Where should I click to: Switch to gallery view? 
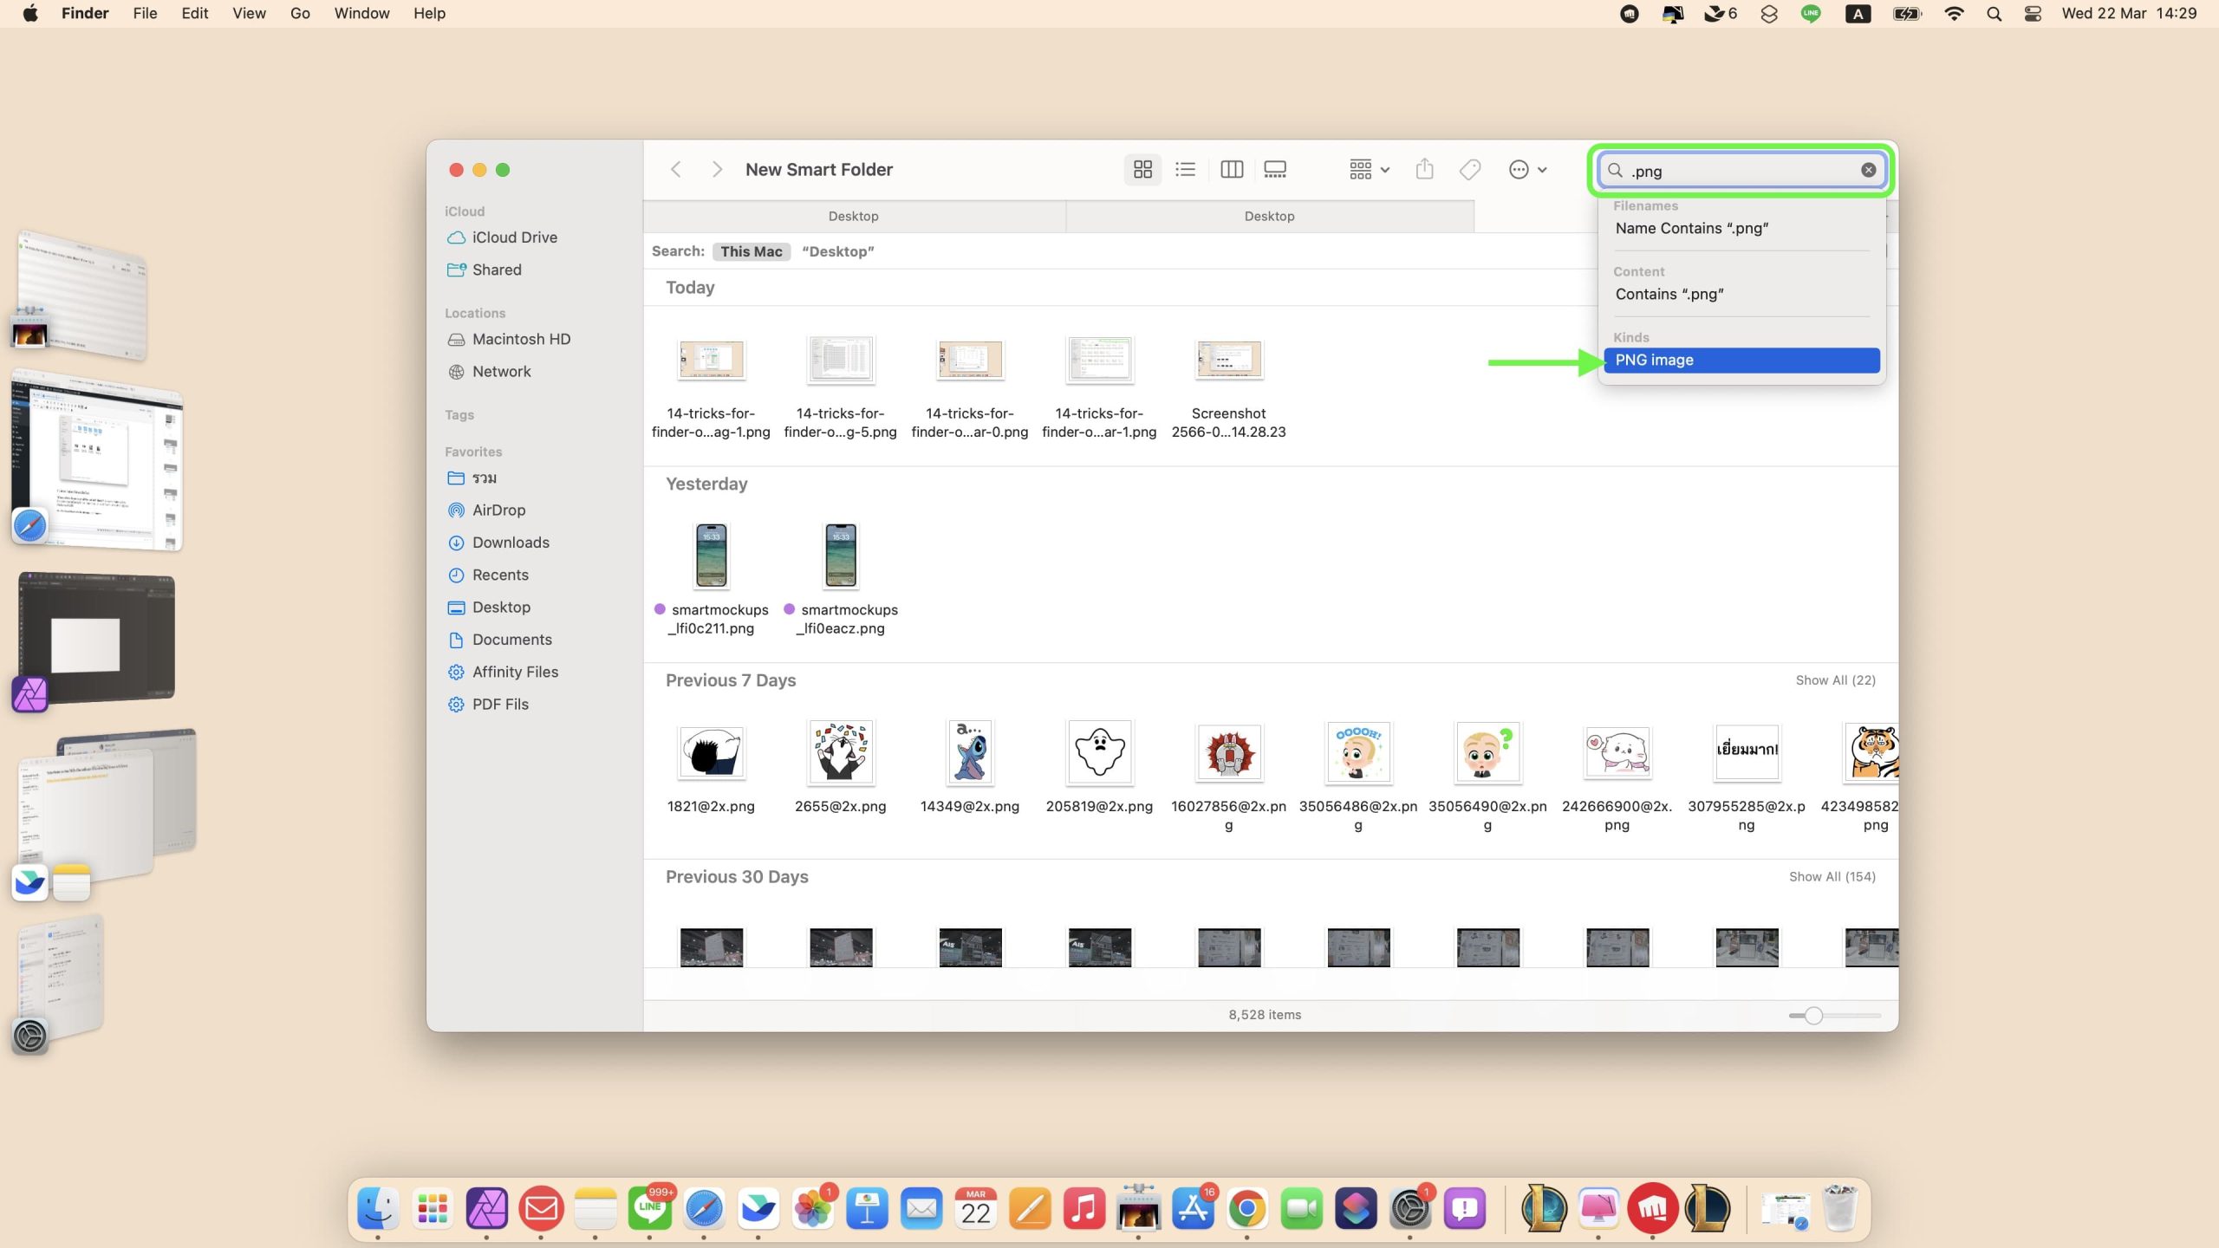pos(1274,170)
